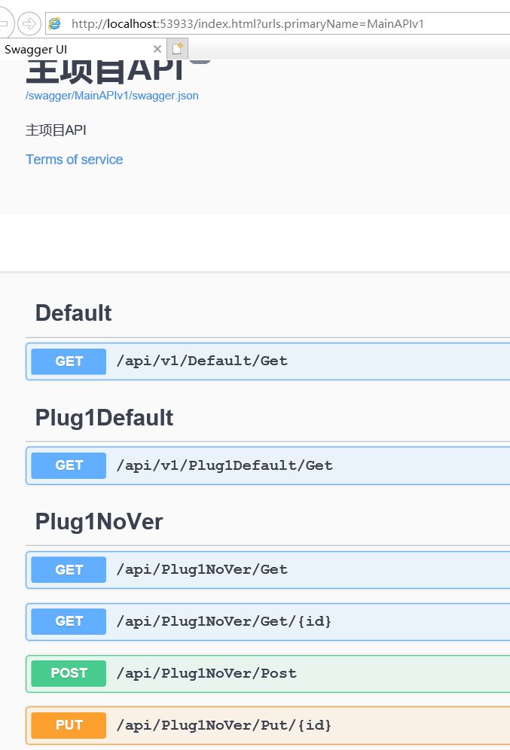Click the Internet Explorer page icon in address bar
510x750 pixels.
pyautogui.click(x=55, y=23)
